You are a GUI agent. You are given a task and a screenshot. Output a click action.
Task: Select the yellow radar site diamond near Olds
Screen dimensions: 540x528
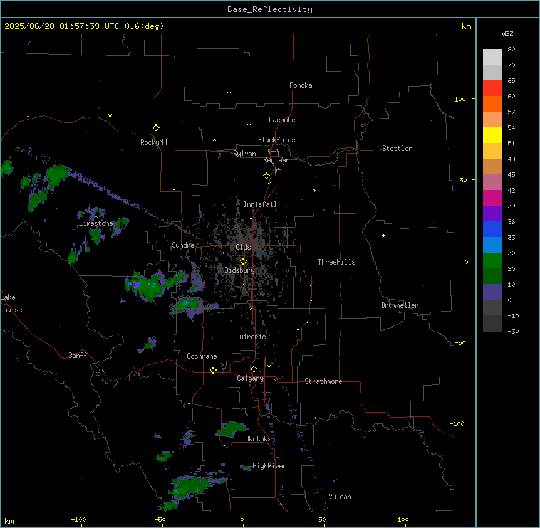[x=243, y=261]
